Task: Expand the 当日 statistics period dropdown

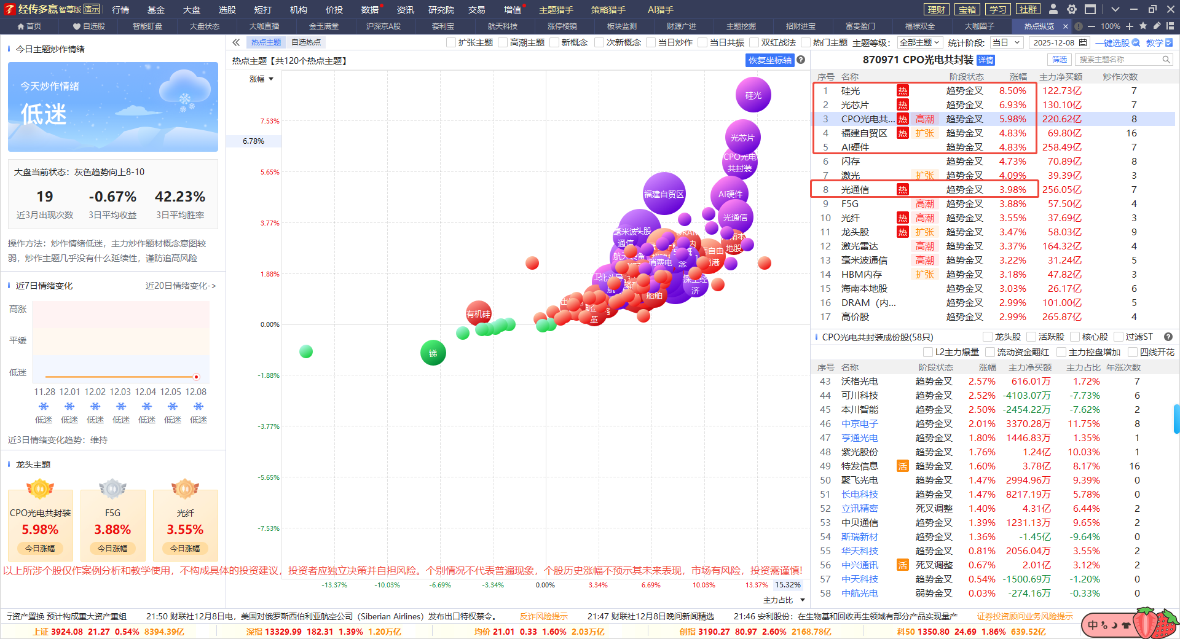Action: (x=1005, y=42)
